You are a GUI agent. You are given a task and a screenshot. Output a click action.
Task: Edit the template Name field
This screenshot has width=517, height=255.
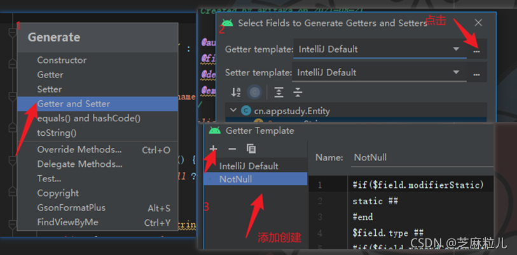pos(422,157)
